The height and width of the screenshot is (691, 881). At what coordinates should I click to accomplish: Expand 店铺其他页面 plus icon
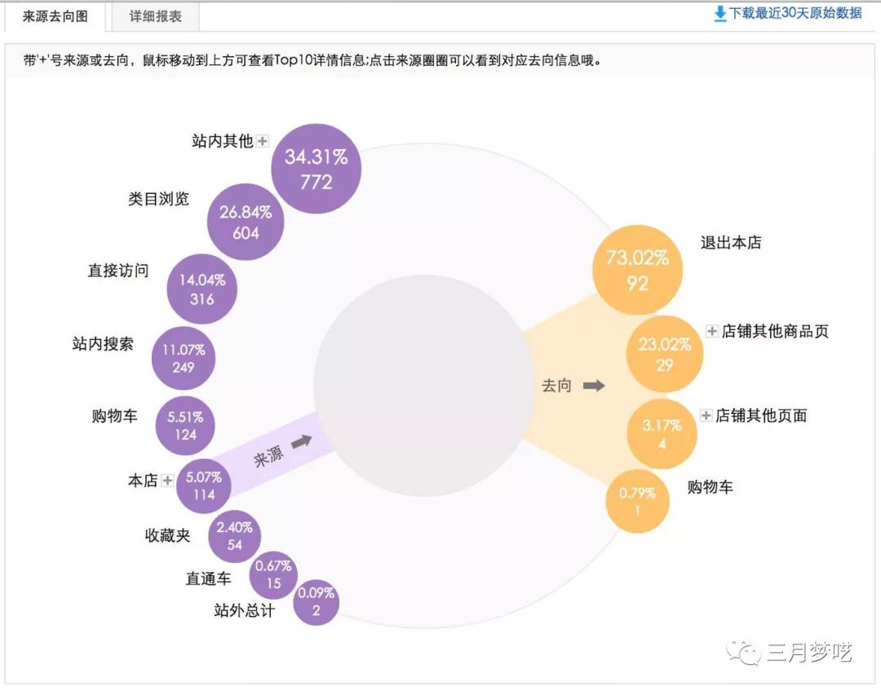[706, 416]
